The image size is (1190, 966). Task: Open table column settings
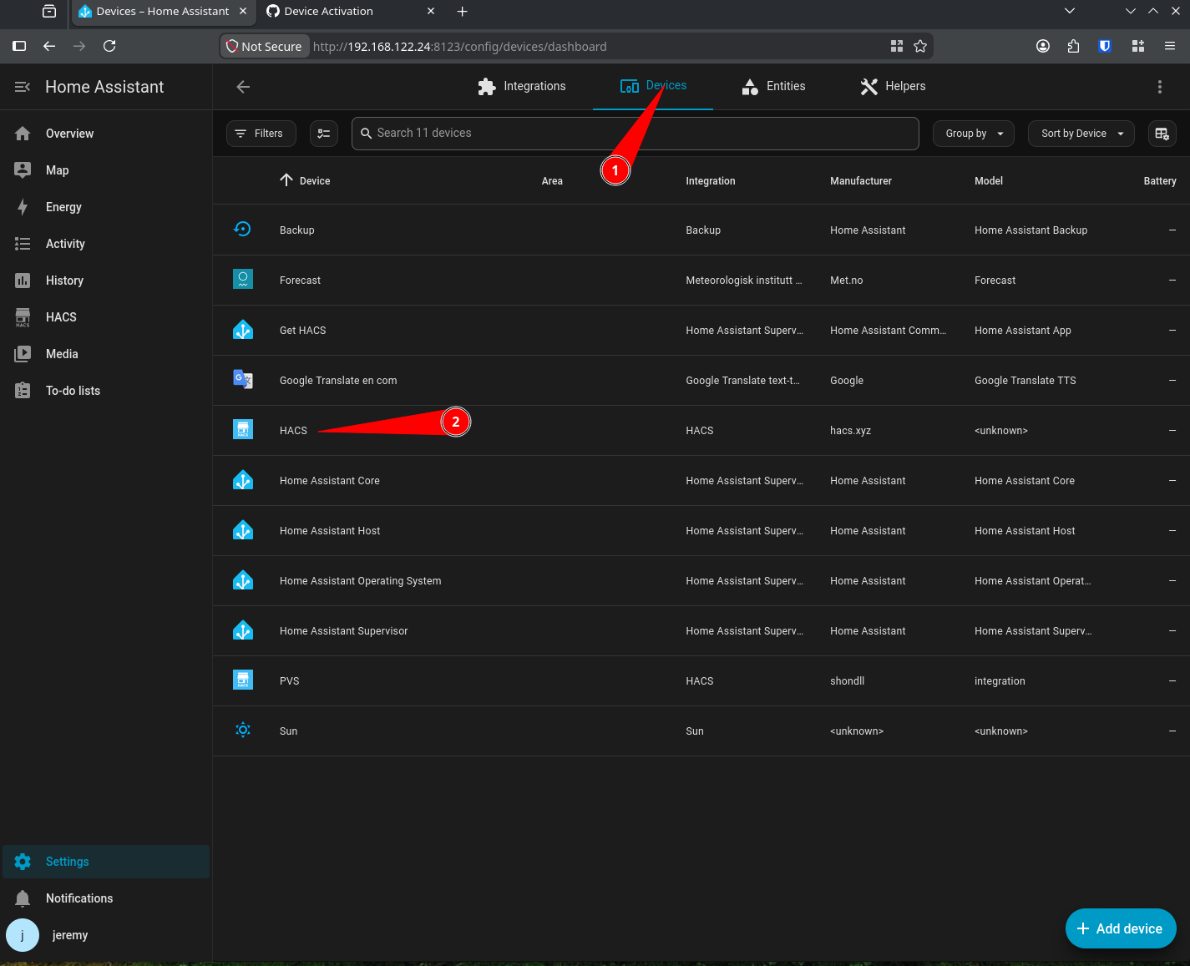pyautogui.click(x=1162, y=134)
